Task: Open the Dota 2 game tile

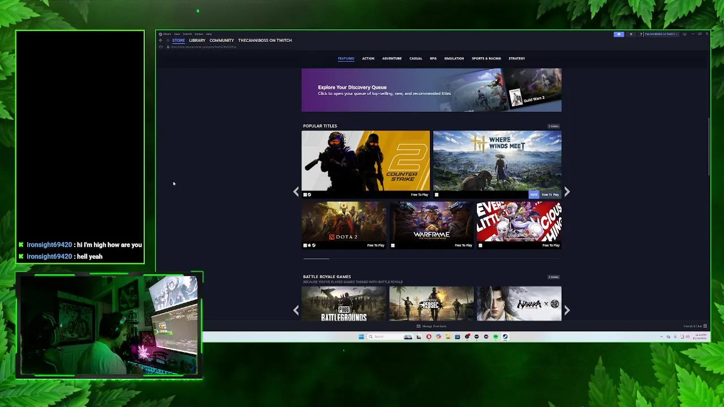Action: click(344, 225)
